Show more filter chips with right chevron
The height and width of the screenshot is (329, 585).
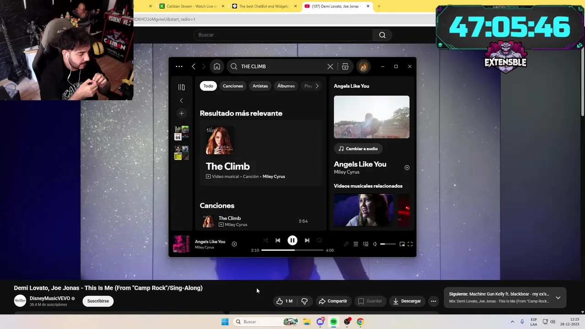(317, 86)
